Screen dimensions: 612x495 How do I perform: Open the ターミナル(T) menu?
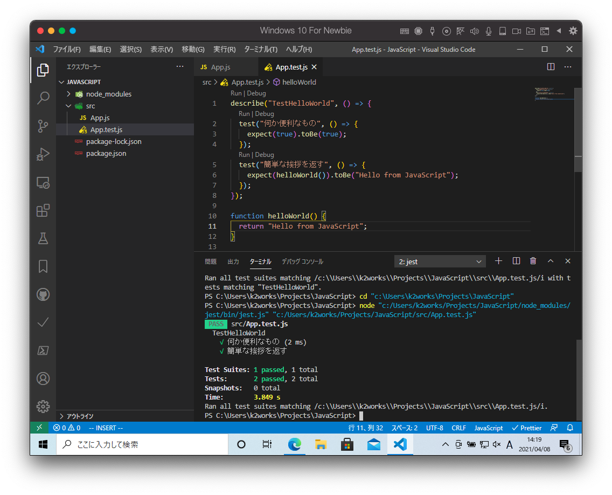tap(260, 49)
